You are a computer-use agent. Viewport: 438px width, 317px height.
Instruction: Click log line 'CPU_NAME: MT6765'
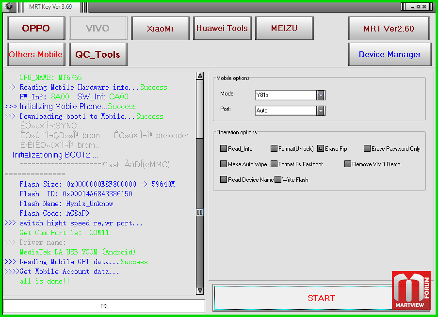50,77
